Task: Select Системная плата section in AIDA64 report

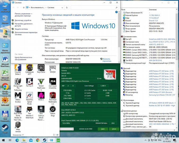Action: click(x=130, y=37)
